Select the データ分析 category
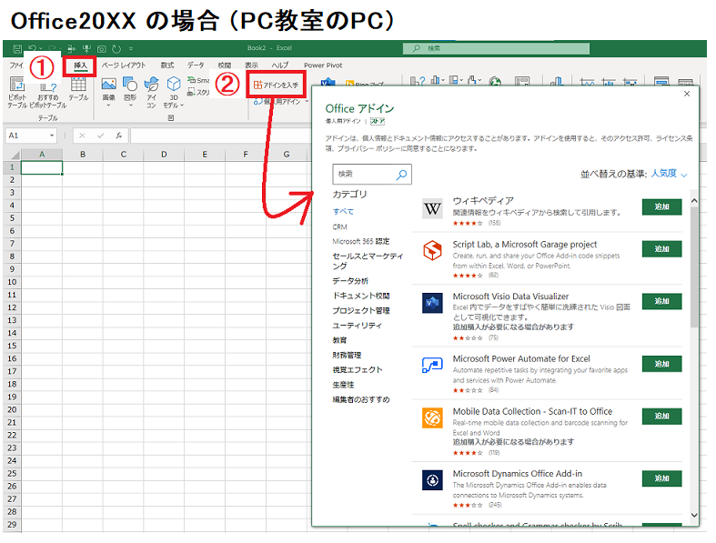This screenshot has width=716, height=543. tap(350, 281)
